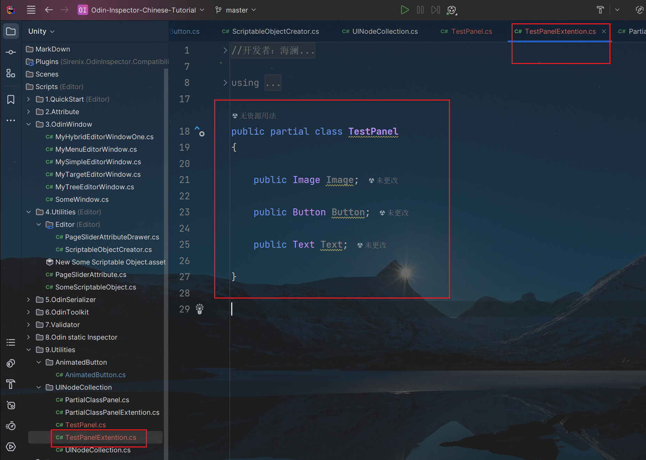The width and height of the screenshot is (646, 460).
Task: Click the Run (play) button
Action: coord(404,10)
